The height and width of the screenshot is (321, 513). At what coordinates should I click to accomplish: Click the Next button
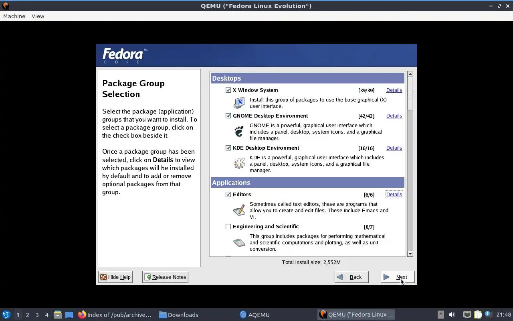click(x=398, y=277)
